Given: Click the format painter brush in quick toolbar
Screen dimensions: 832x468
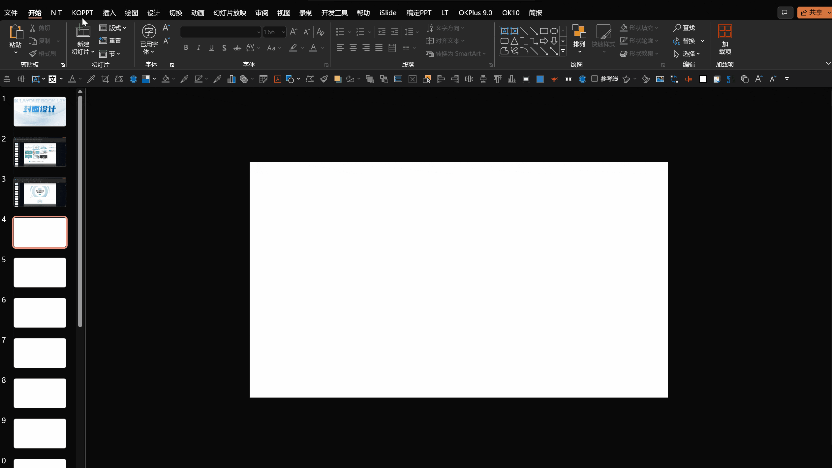Looking at the screenshot, I should (324, 79).
